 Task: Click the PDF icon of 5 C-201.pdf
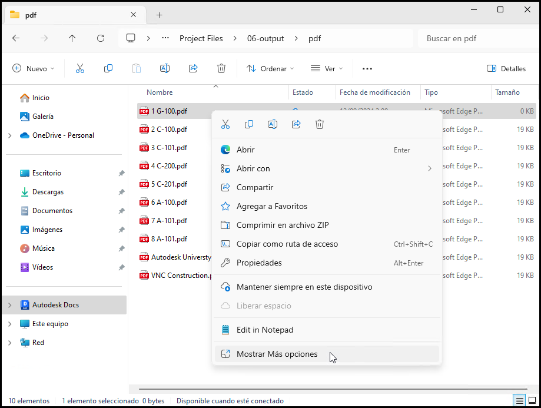click(x=144, y=184)
